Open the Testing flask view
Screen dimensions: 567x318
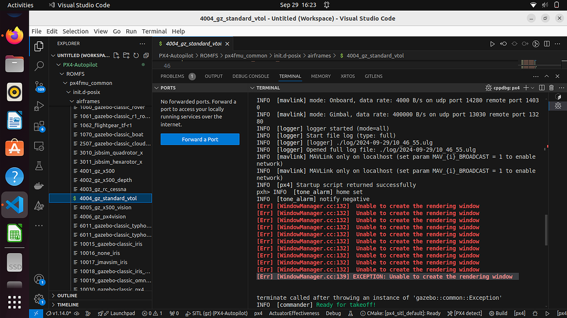pyautogui.click(x=39, y=166)
